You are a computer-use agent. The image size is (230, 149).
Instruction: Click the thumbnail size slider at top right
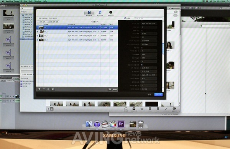click(176, 8)
